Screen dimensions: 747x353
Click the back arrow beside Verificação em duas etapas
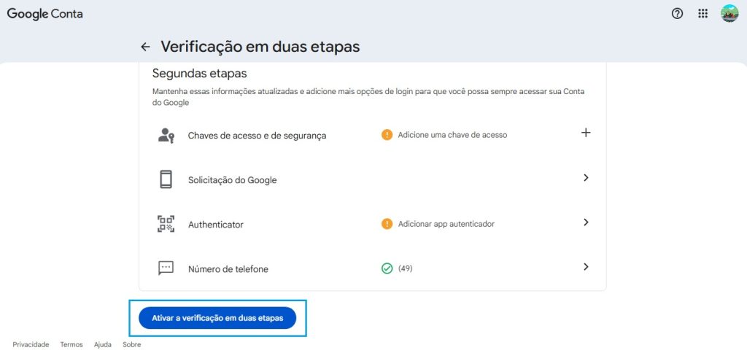(x=145, y=47)
